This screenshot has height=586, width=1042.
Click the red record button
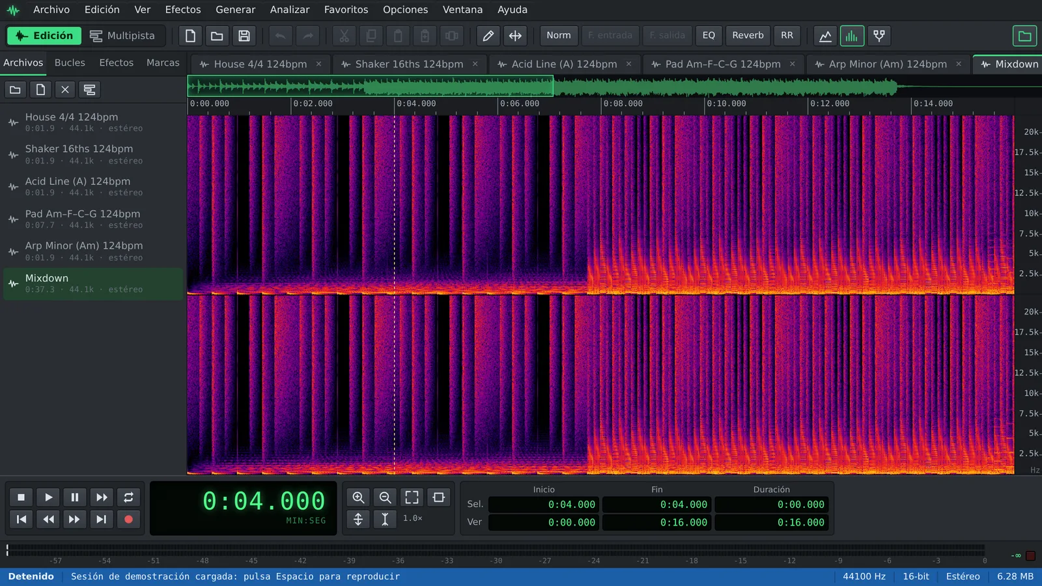[128, 519]
